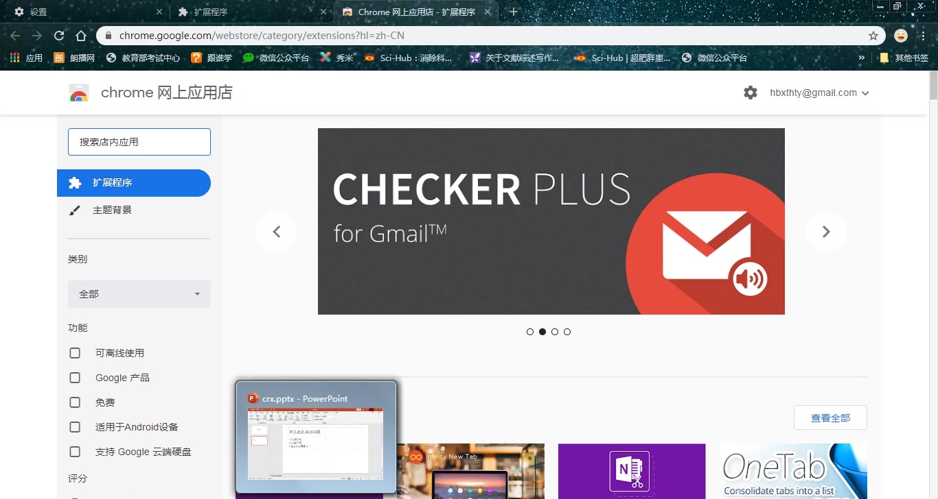The image size is (938, 499).
Task: Open the Checker Plus for Gmail banner
Action: click(551, 221)
